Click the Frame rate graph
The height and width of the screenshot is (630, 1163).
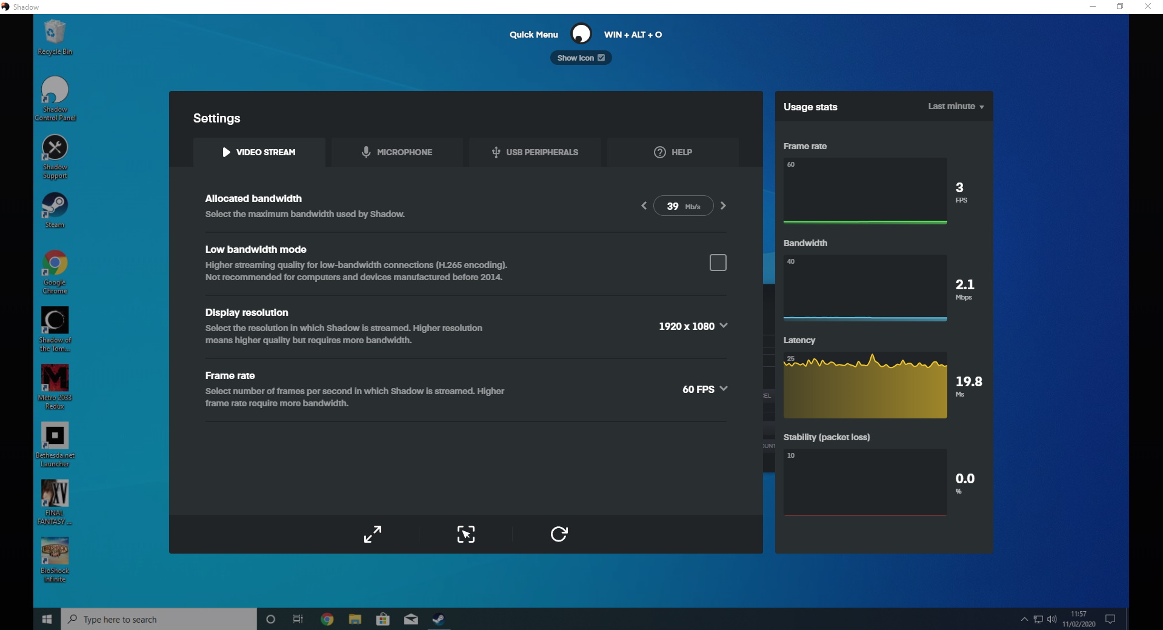point(865,191)
